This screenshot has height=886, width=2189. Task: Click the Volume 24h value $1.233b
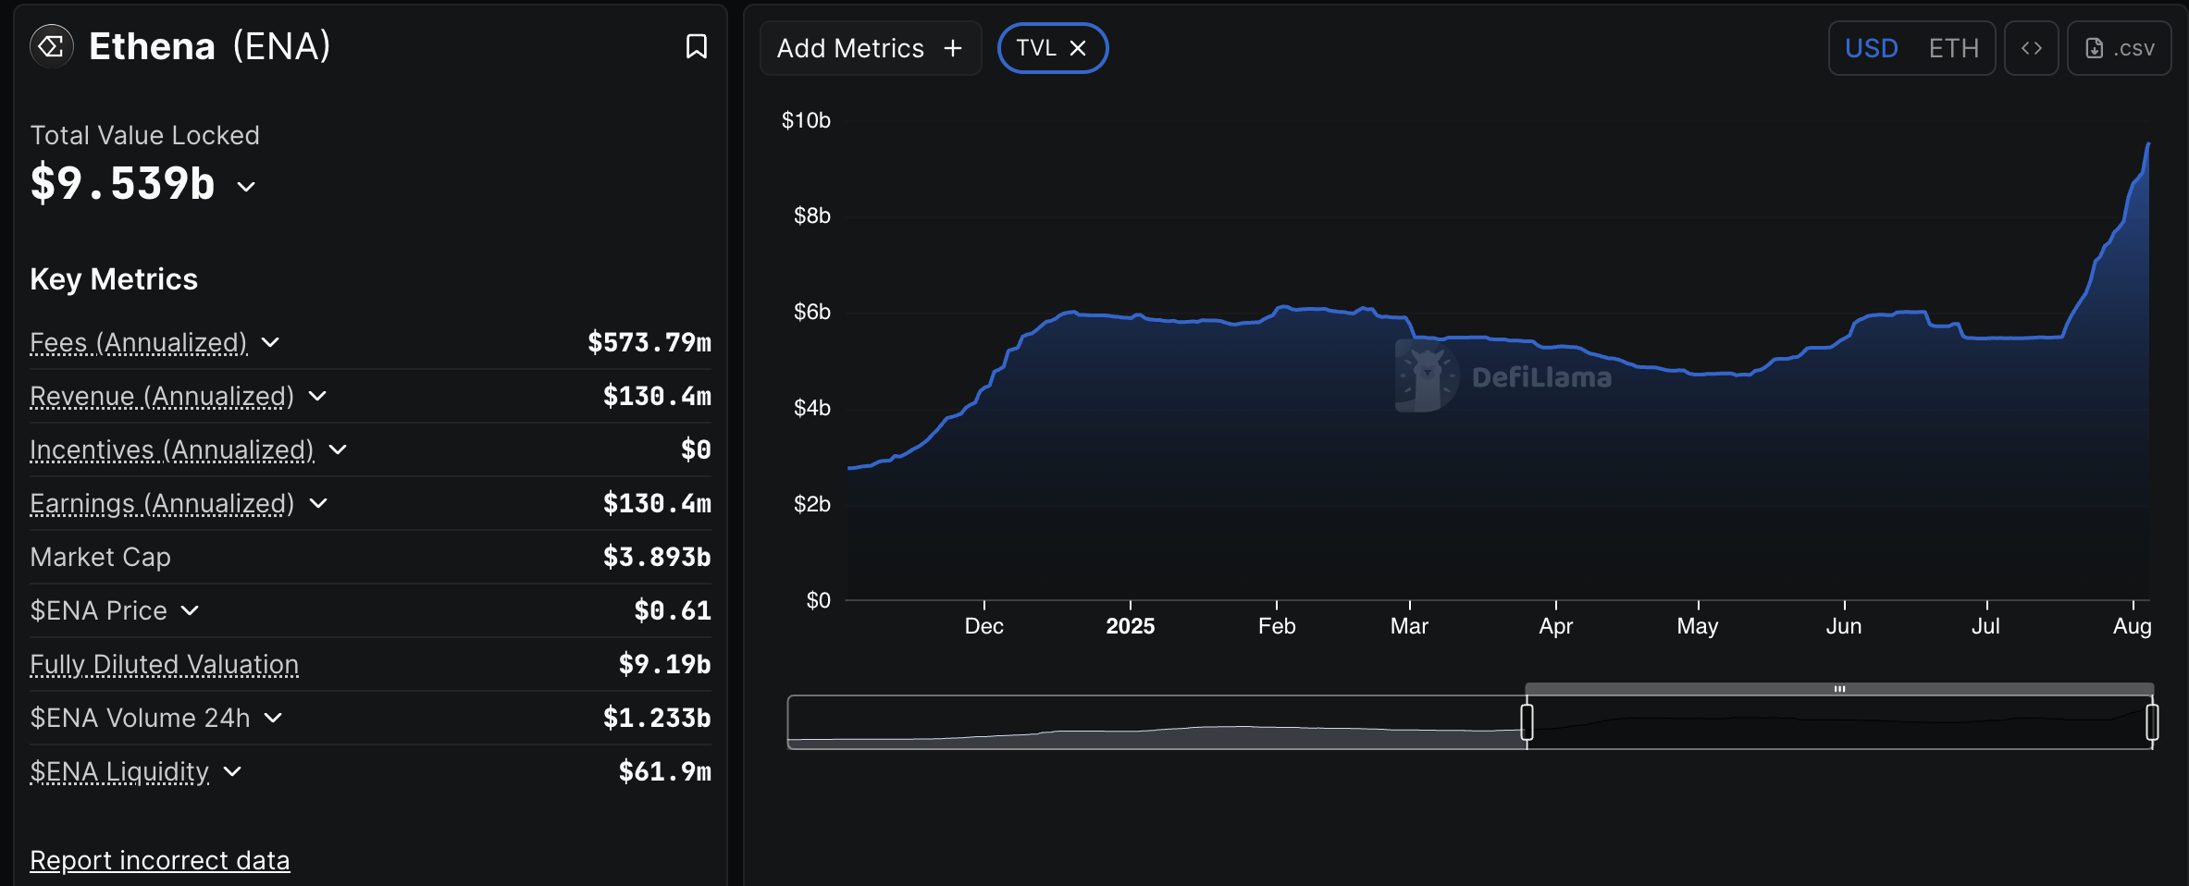tap(657, 718)
